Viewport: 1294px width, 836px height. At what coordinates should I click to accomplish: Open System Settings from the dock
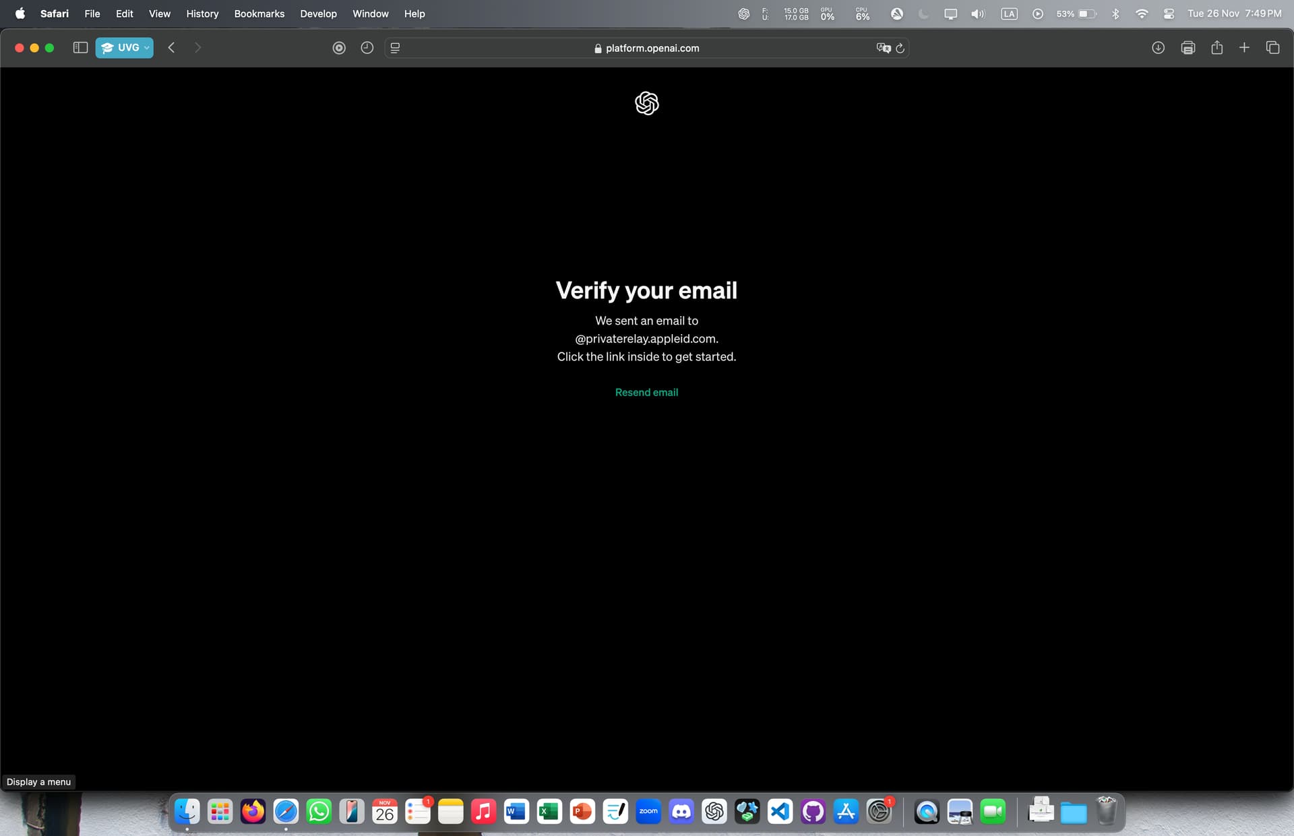point(880,811)
